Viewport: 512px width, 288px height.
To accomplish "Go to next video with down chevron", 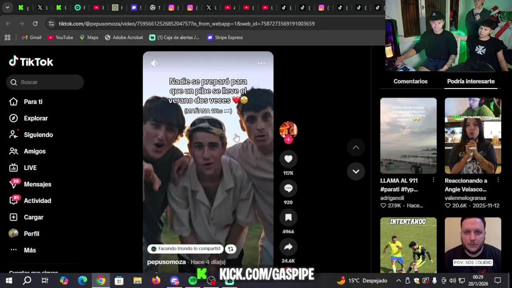I will 356,171.
